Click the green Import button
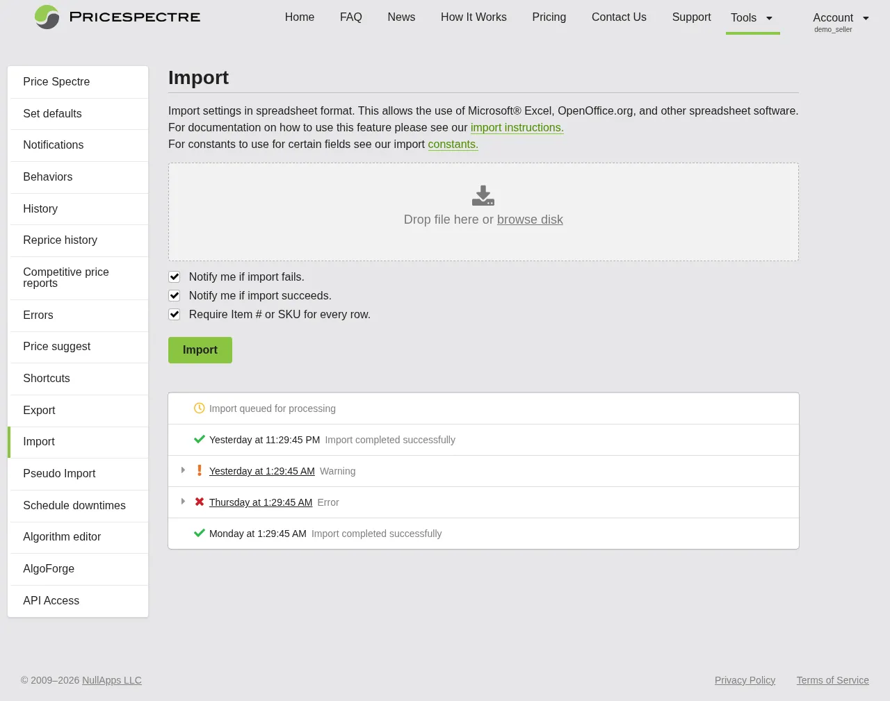 200,349
